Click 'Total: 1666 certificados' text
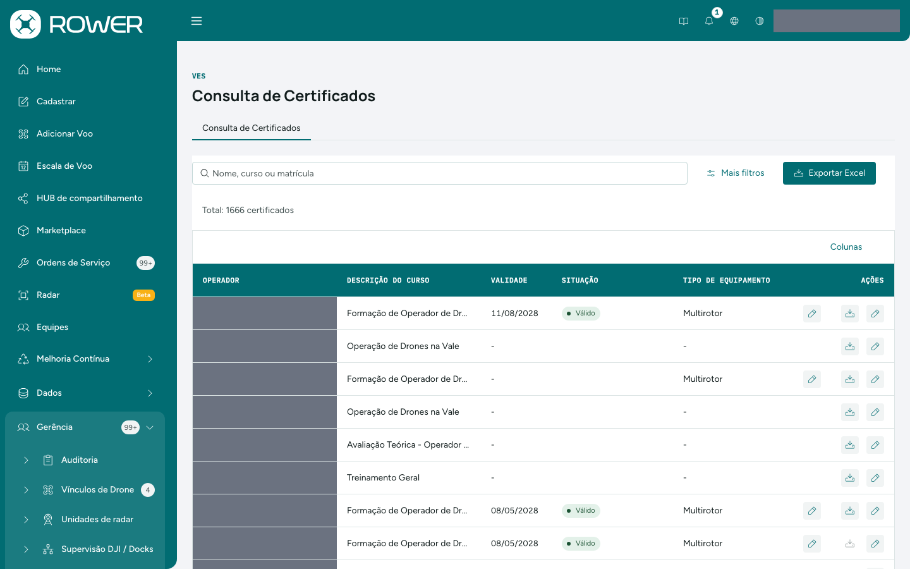This screenshot has height=569, width=910. [248, 211]
